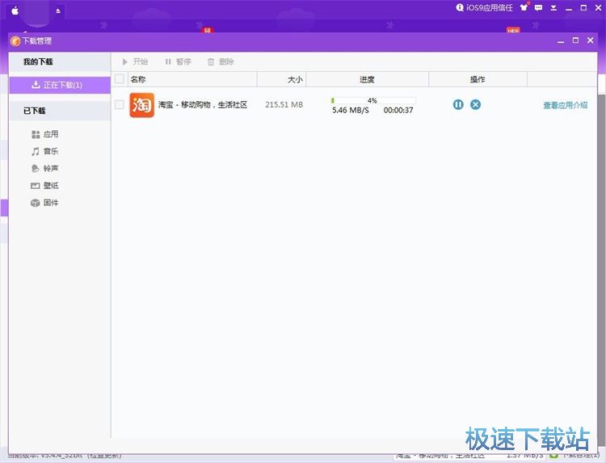606x463 pixels.
Task: Open the 查看应用介绍 link
Action: [x=565, y=105]
